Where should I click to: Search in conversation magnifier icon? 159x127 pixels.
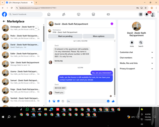point(141,43)
